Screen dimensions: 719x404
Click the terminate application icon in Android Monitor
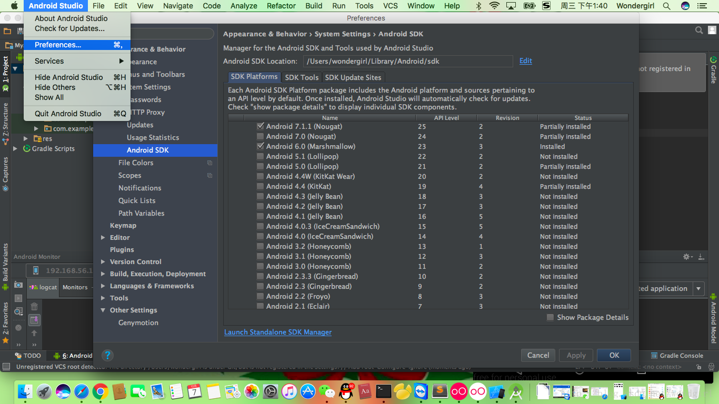pyautogui.click(x=18, y=328)
